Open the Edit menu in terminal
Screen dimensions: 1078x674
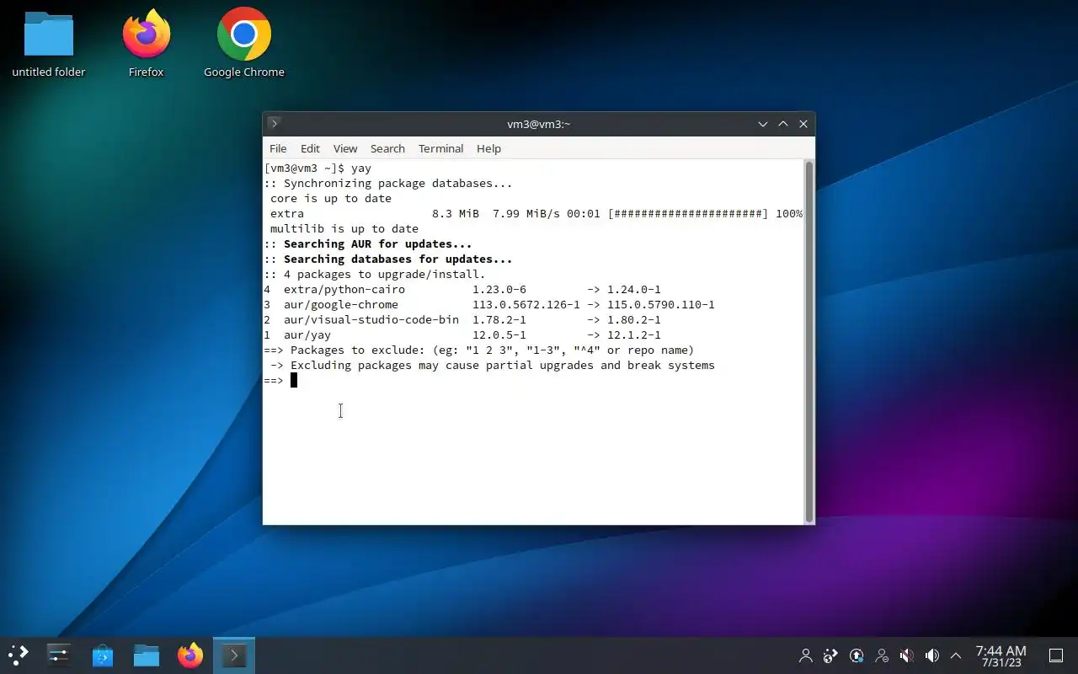point(310,148)
